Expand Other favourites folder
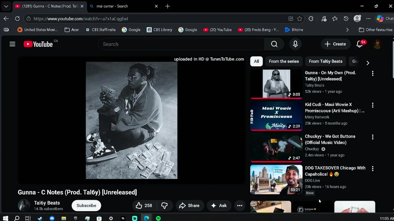 point(376,30)
